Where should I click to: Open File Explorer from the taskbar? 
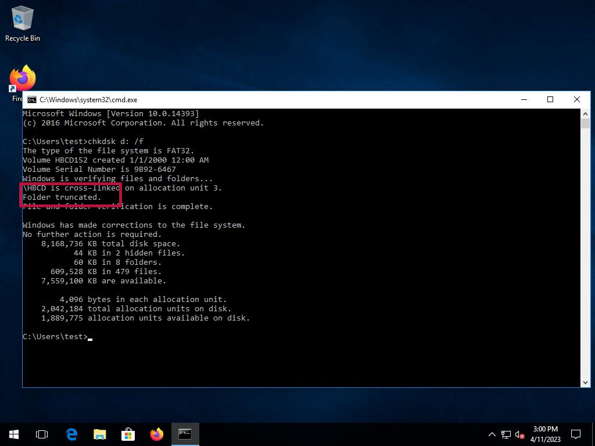[x=100, y=434]
